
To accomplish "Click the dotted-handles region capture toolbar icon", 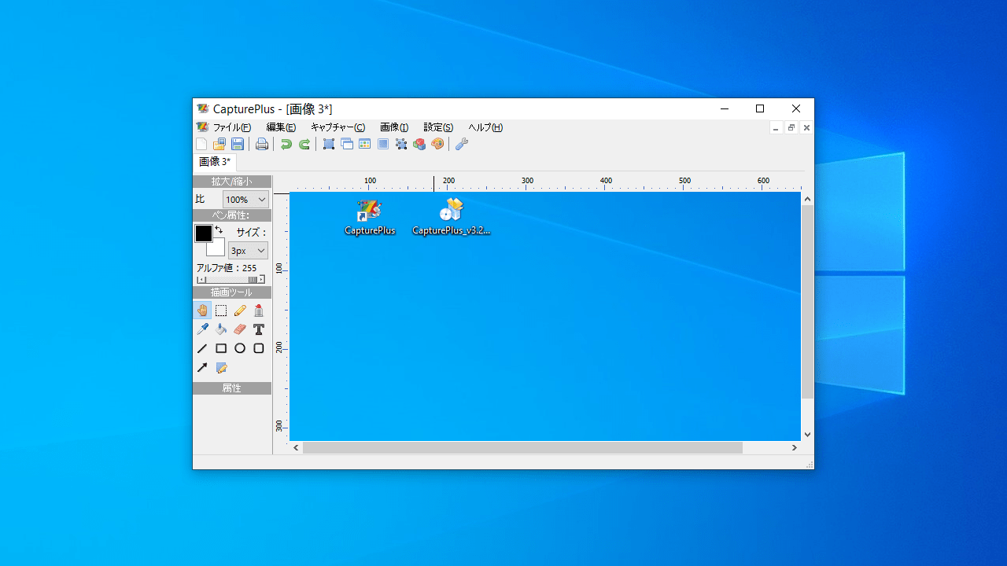I will click(401, 144).
